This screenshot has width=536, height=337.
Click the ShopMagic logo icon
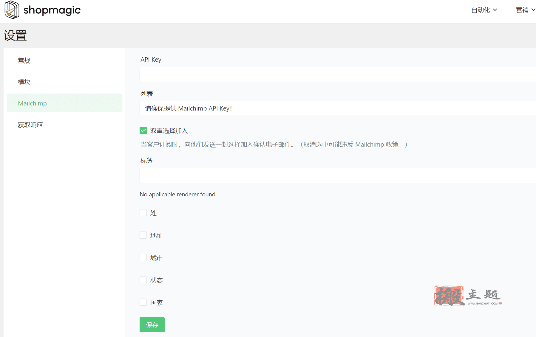12,10
